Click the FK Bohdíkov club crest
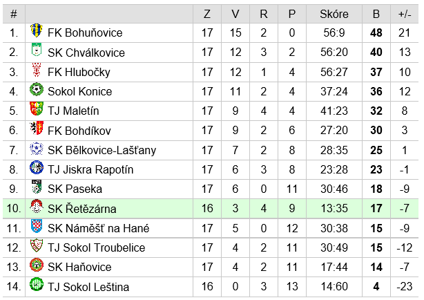The image size is (424, 300). point(37,128)
